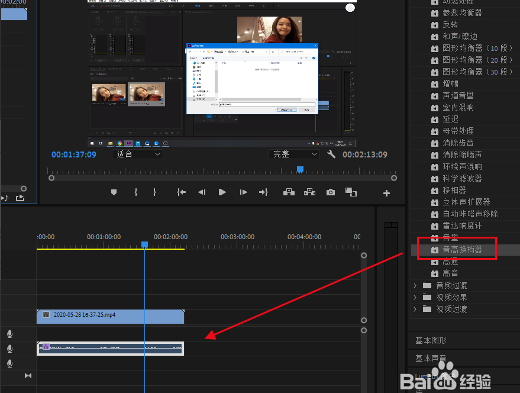Screen dimensions: 520x393
Task: Open the 适合 zoom level dropdown
Action: point(137,154)
